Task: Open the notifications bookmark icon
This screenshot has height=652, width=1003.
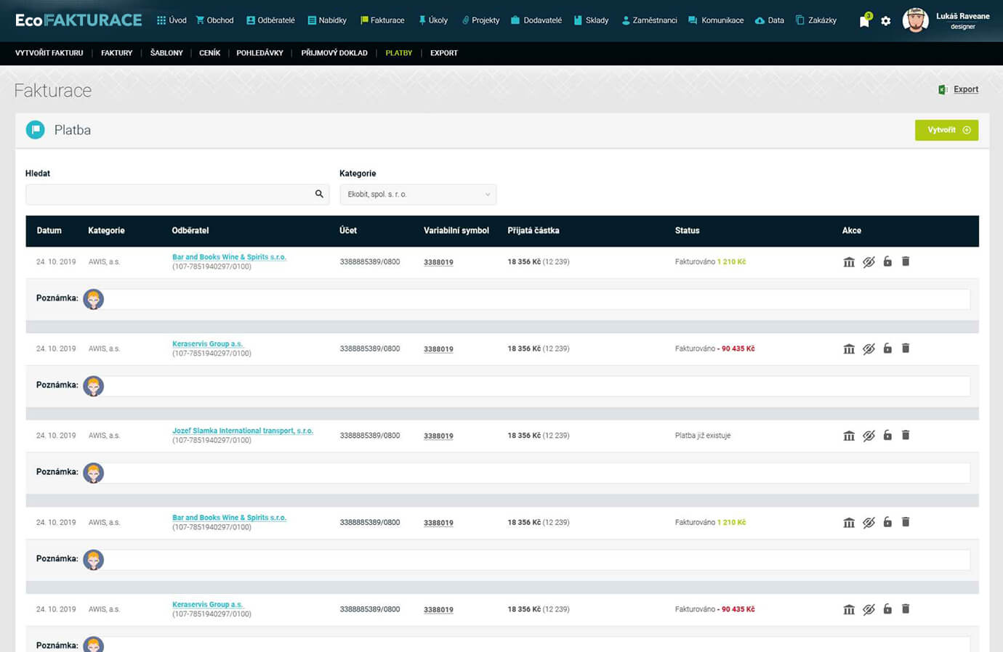Action: [x=864, y=21]
